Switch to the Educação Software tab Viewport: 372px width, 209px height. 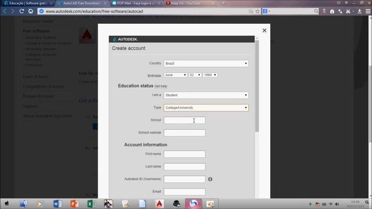click(x=28, y=3)
